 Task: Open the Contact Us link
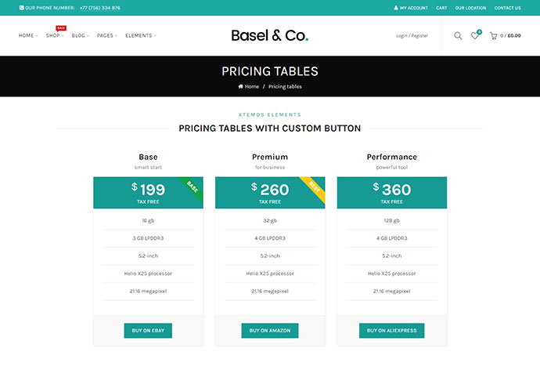tap(508, 8)
